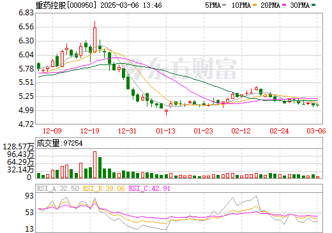
Task: Click the 成交量:97254 volume label
Action: pyautogui.click(x=60, y=143)
